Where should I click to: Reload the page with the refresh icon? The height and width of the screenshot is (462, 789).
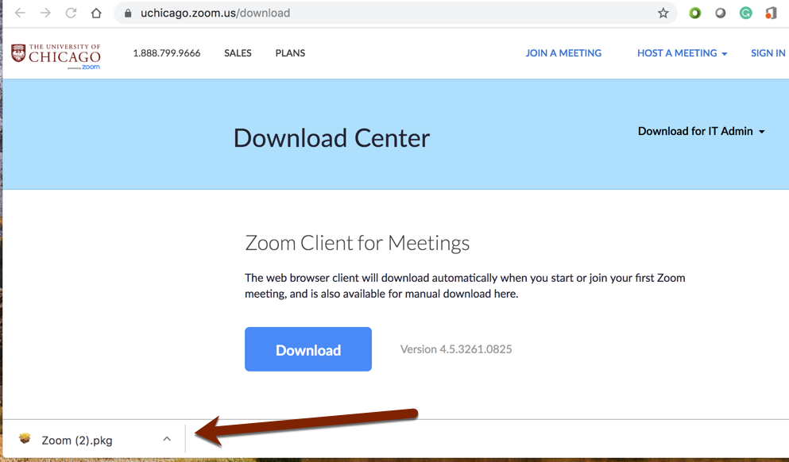point(71,13)
